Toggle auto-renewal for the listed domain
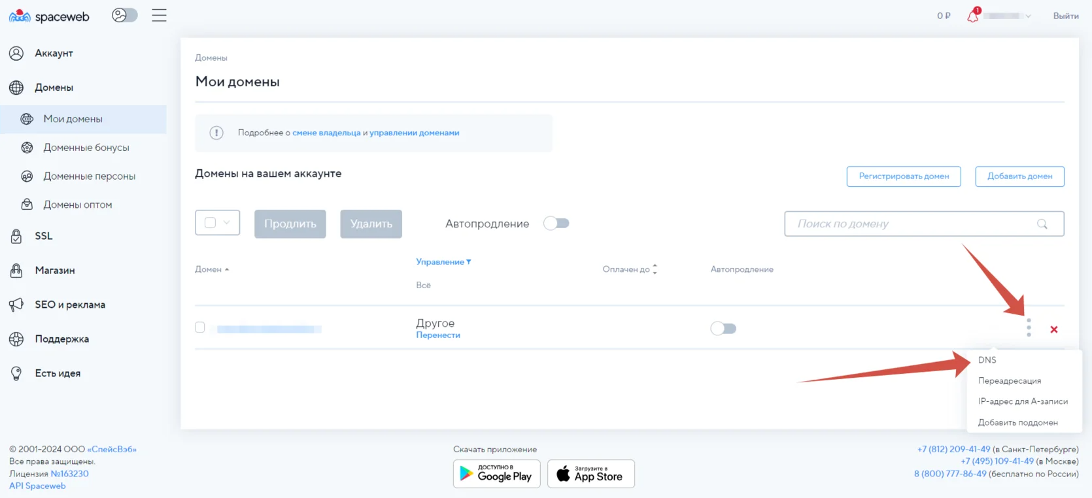1092x498 pixels. coord(723,329)
